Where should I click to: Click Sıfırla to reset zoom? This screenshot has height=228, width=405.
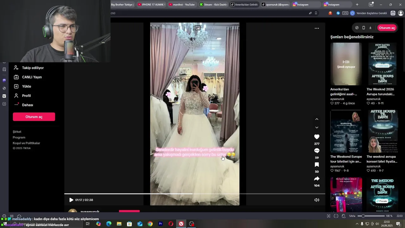tap(352, 216)
